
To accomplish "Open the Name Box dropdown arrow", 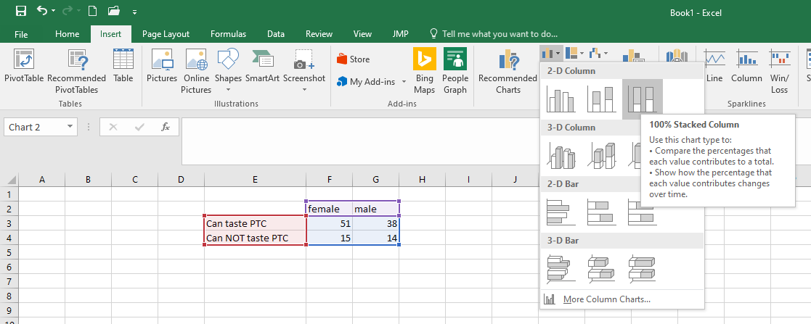I will (70, 127).
